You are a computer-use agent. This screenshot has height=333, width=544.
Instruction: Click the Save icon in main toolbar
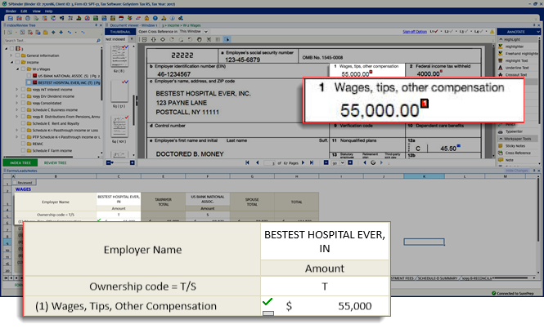click(11, 18)
